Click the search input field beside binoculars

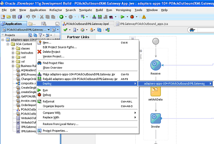(x=205, y=30)
